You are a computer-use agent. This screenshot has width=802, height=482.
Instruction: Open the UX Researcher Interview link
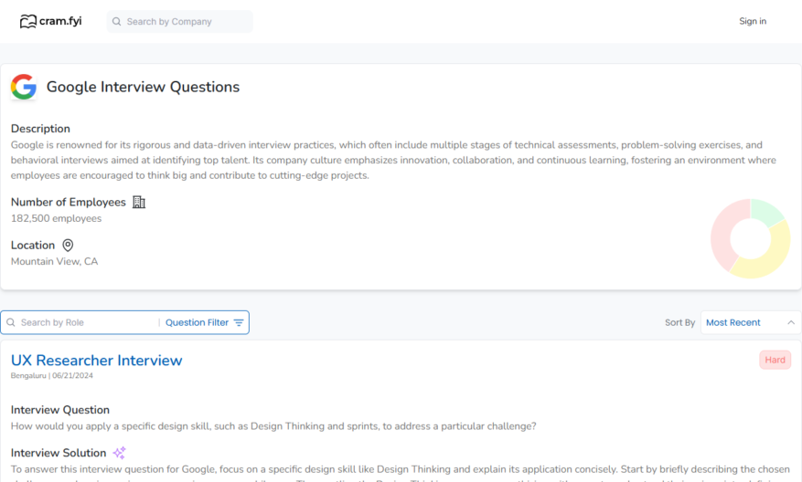click(x=96, y=361)
